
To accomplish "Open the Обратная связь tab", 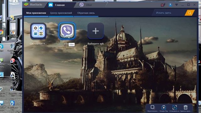I will pyautogui.click(x=86, y=13).
